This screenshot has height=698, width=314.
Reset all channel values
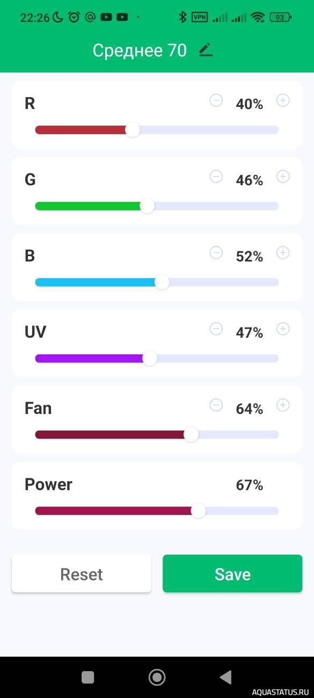pos(82,574)
